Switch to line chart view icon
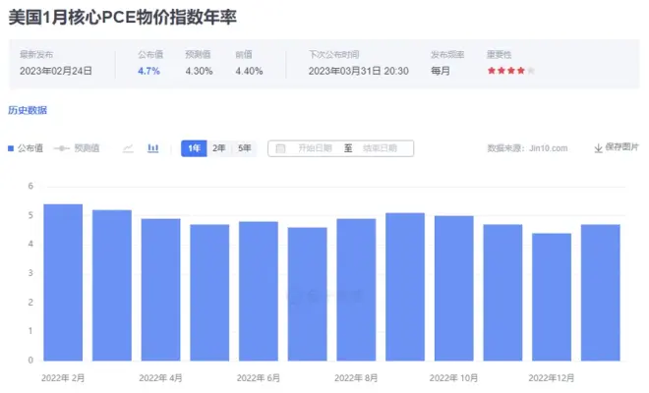Image resolution: width=649 pixels, height=393 pixels. click(x=128, y=148)
